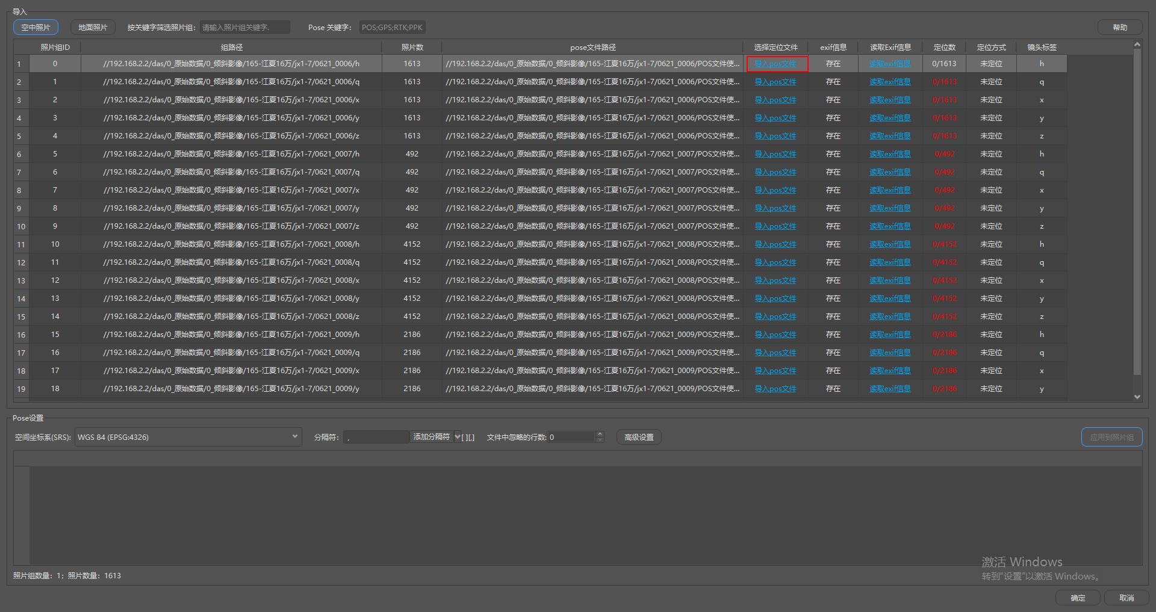Screen dimensions: 1156x612
Task: Click 导入pos文件 link for photo group ID 5
Action: pyautogui.click(x=775, y=154)
